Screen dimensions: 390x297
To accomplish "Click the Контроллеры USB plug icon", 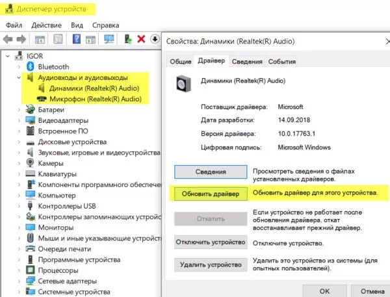I will pos(30,206).
